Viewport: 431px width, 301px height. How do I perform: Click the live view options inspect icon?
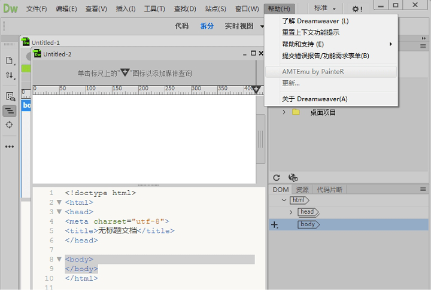tap(10, 96)
